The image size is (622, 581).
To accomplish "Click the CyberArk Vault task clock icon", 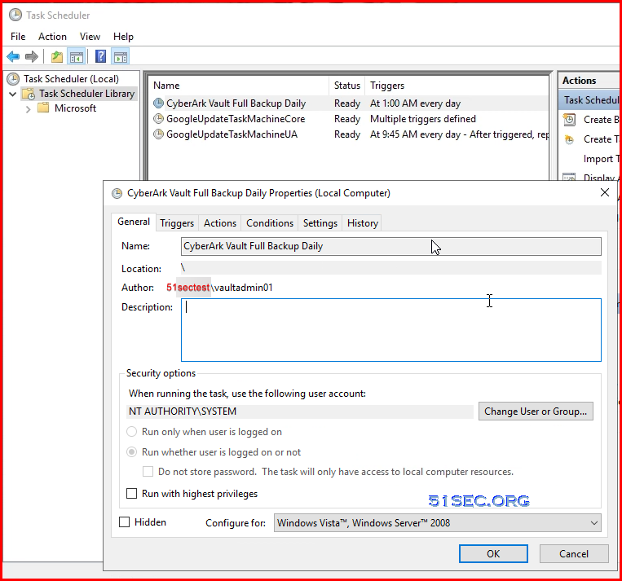I will point(158,103).
